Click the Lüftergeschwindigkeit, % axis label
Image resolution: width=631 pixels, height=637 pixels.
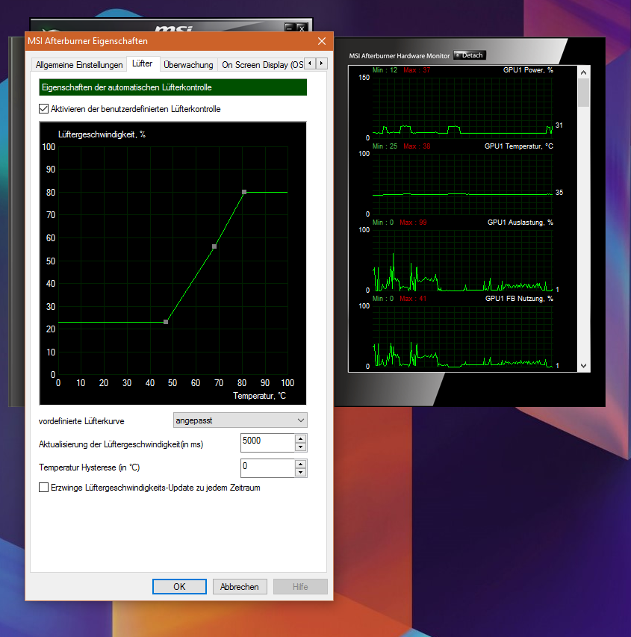102,134
